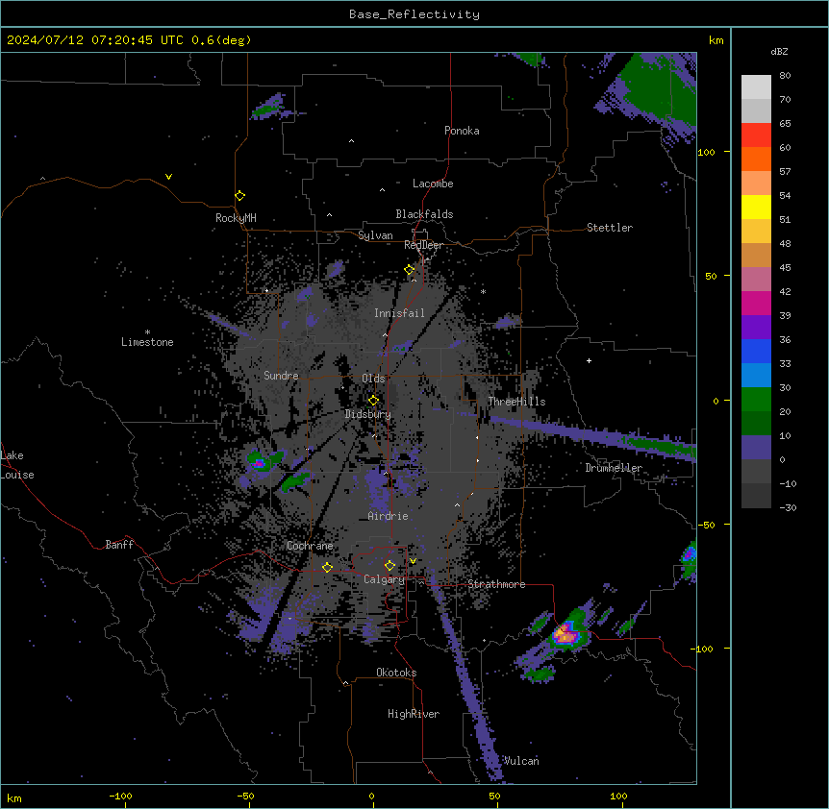Click the dBZ legend heading
The image size is (829, 809).
779,51
